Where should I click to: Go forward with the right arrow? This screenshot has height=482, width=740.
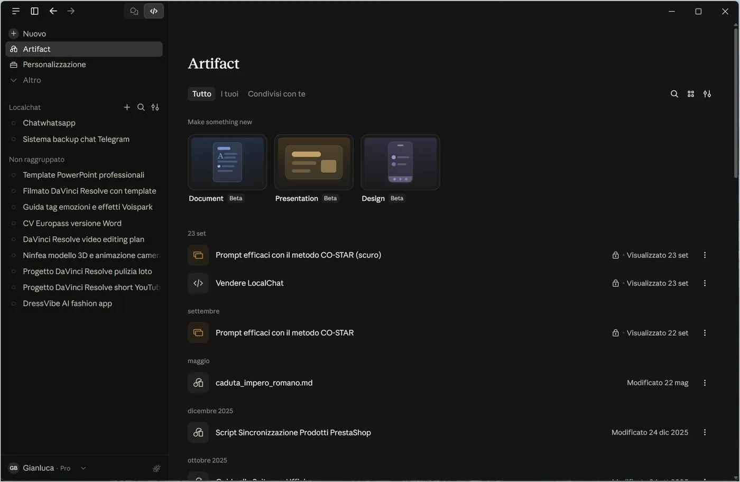(x=71, y=11)
